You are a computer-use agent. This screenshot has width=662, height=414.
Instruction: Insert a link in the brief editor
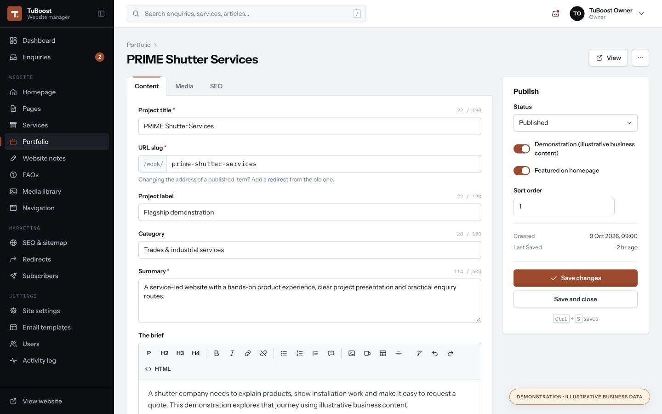[248, 353]
